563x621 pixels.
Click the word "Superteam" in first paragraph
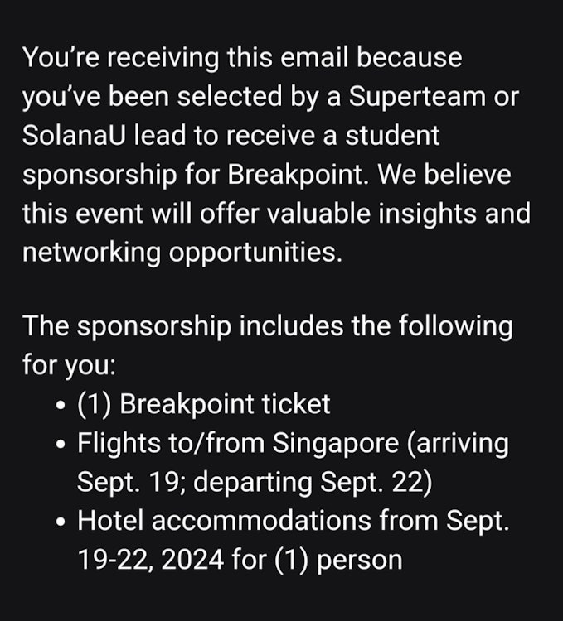pos(417,97)
